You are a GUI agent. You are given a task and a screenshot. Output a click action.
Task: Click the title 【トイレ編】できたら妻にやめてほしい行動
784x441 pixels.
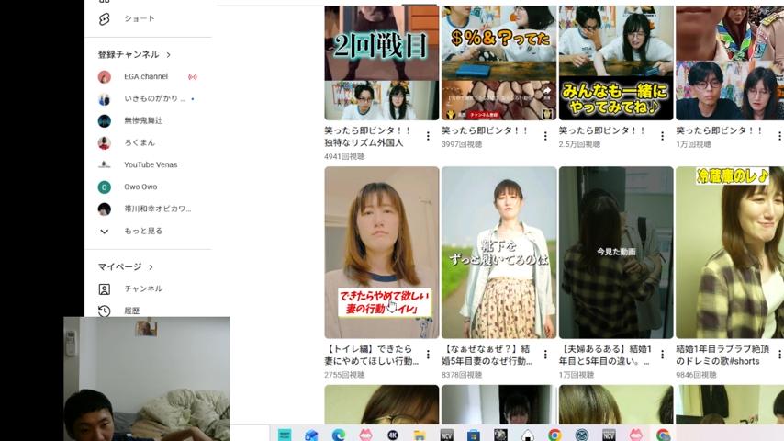372,355
